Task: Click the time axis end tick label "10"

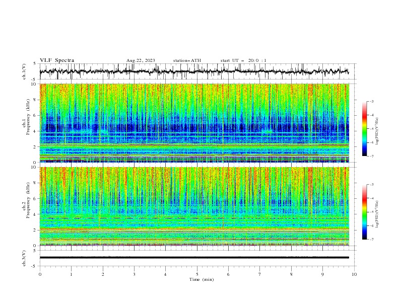Action: [354, 274]
